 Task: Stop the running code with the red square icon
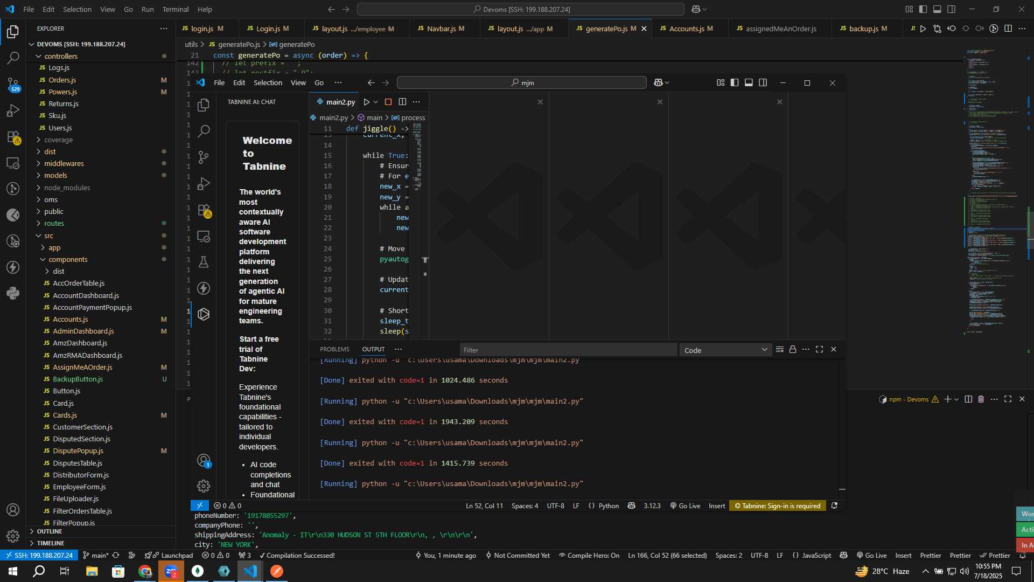point(388,102)
